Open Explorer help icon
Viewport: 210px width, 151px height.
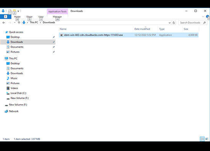coord(207,16)
